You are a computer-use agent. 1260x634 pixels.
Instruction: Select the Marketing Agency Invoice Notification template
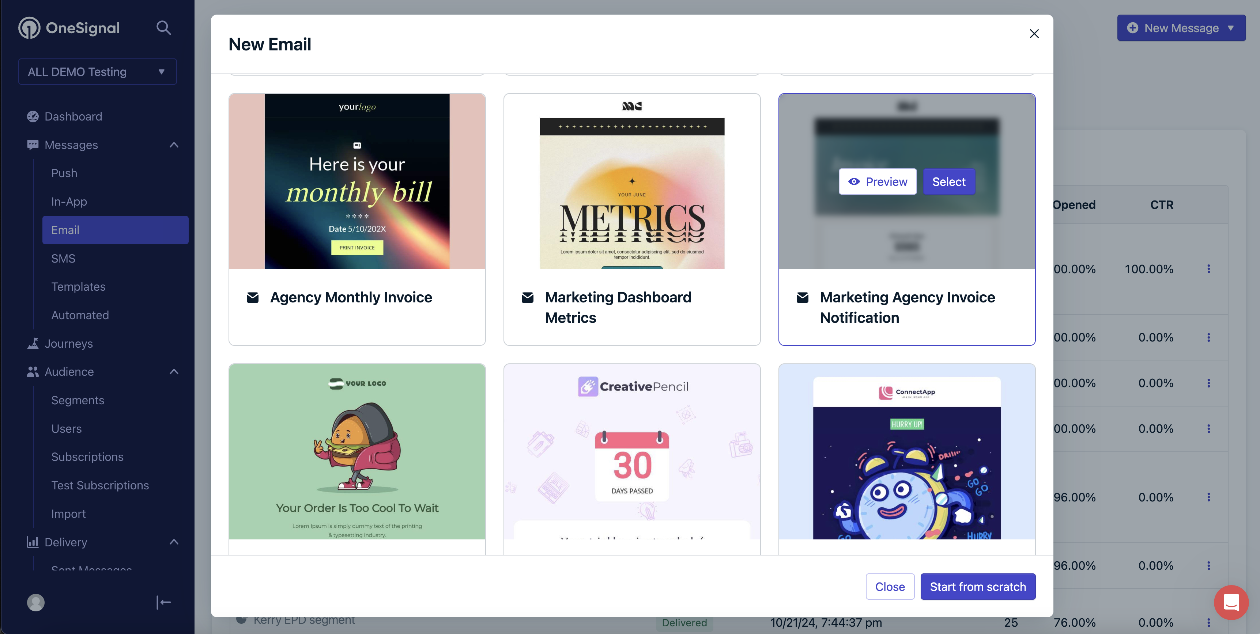[948, 181]
